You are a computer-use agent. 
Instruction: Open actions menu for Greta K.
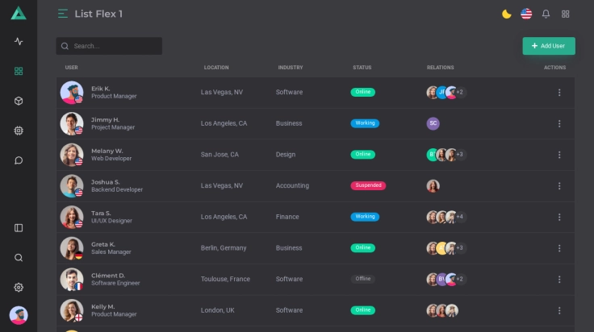[559, 248]
